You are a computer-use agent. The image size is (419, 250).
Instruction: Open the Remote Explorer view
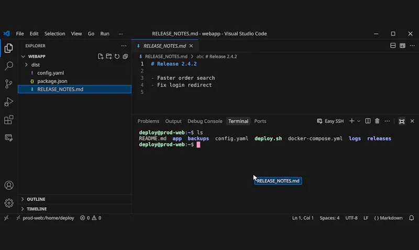point(8,138)
